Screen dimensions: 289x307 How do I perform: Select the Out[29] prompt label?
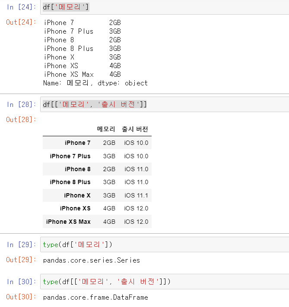pyautogui.click(x=21, y=260)
